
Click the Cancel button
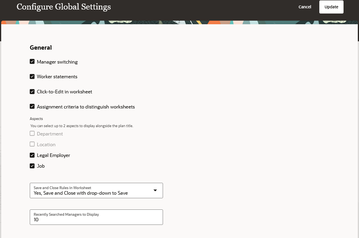click(305, 7)
